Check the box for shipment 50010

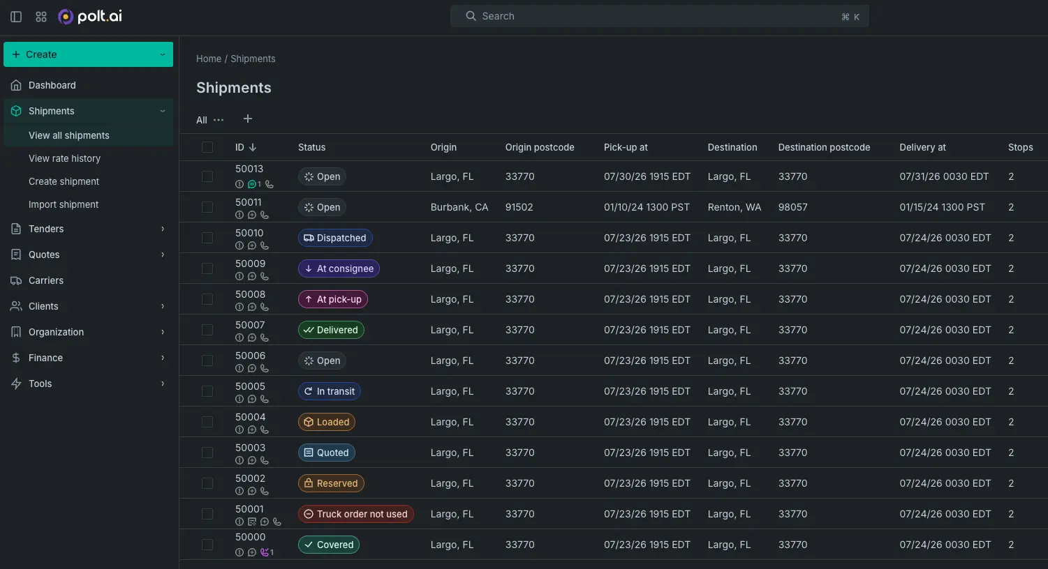pos(207,238)
